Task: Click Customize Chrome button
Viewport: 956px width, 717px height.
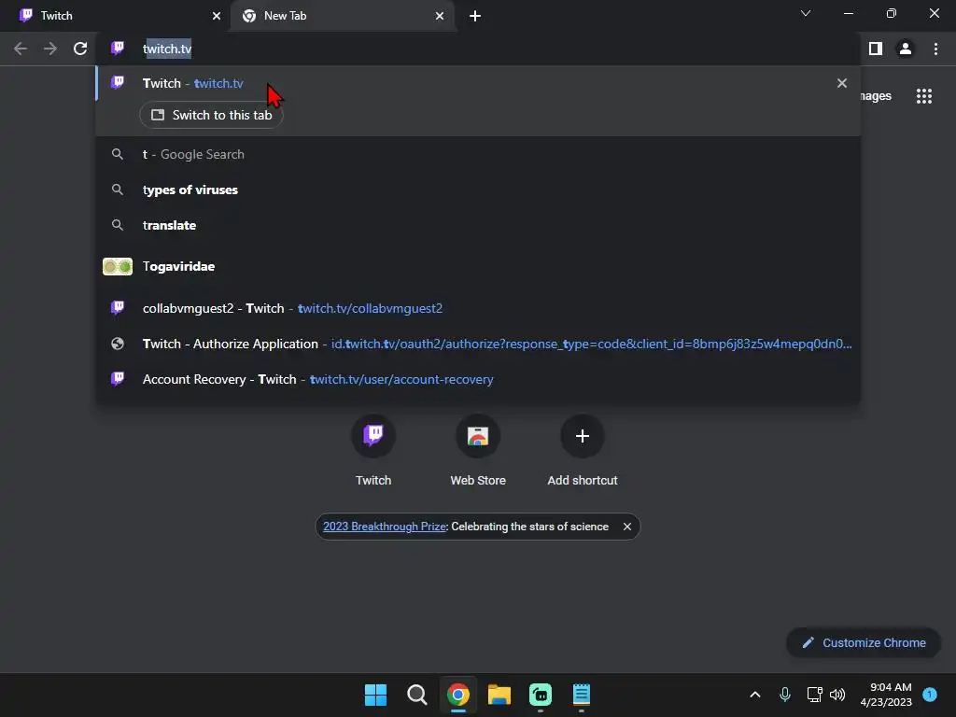Action: tap(864, 642)
